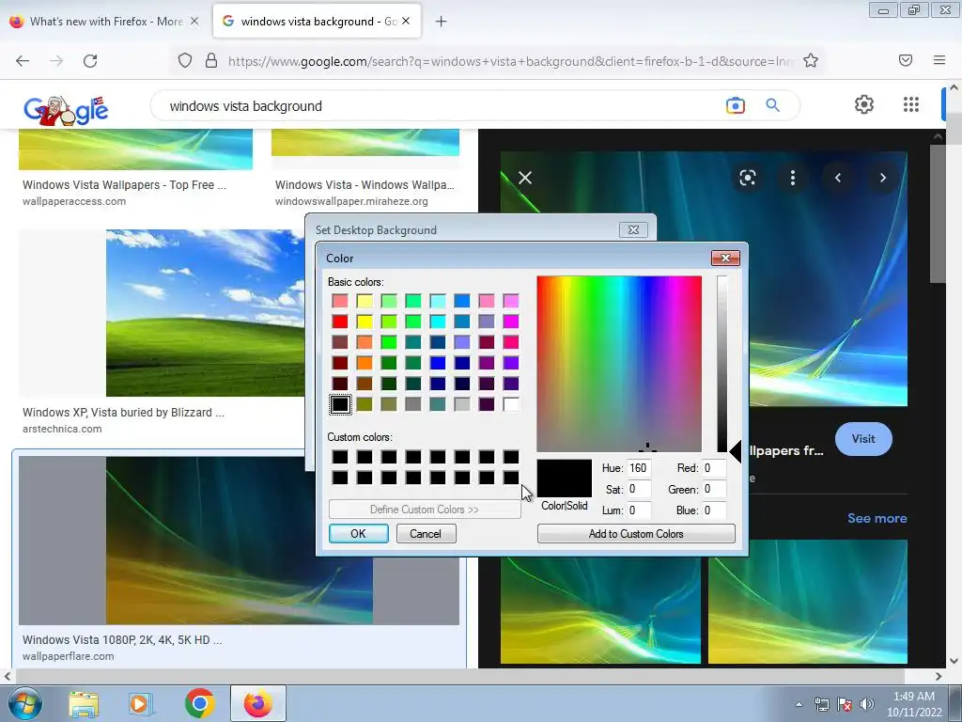Confirm color with OK button
Viewport: 962px width, 722px height.
coord(358,534)
